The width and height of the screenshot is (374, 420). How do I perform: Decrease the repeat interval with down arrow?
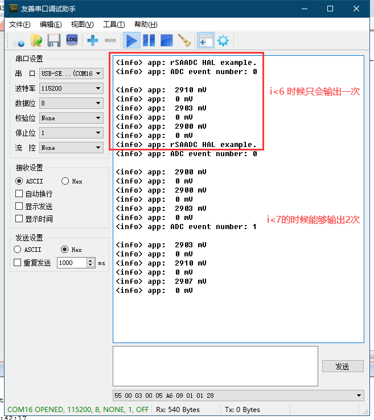tap(91, 265)
